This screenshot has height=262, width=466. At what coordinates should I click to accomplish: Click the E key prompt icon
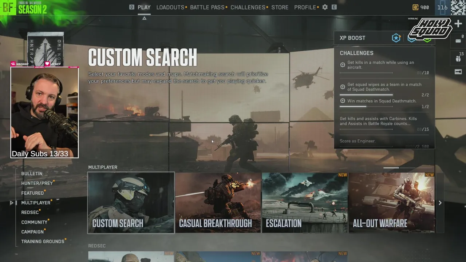pos(334,7)
